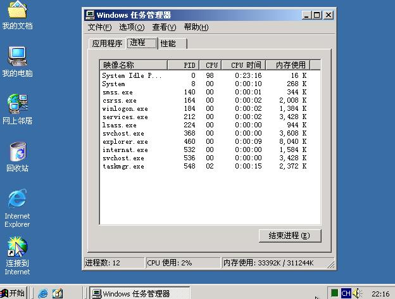Screen dimensions: 395x299
Task: Click the 结束进程(E) button
Action: coord(290,236)
